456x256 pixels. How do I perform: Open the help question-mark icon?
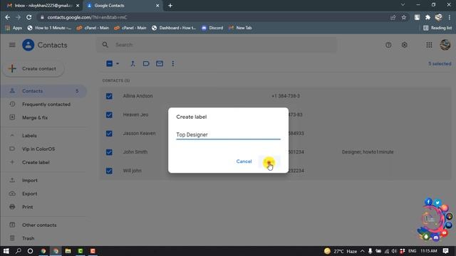pyautogui.click(x=388, y=45)
